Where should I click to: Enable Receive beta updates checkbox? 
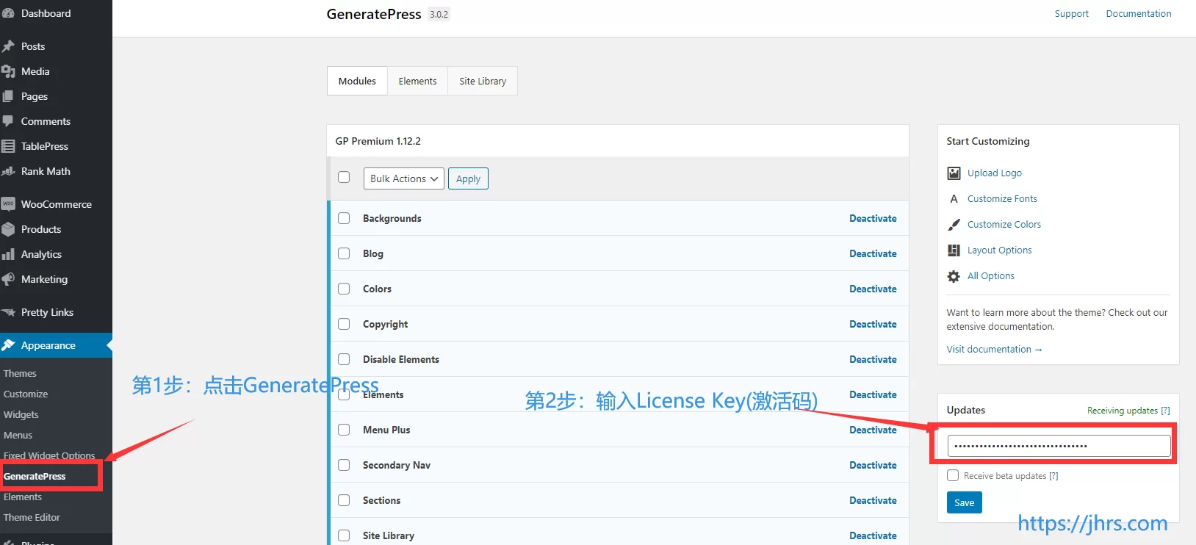(x=953, y=475)
